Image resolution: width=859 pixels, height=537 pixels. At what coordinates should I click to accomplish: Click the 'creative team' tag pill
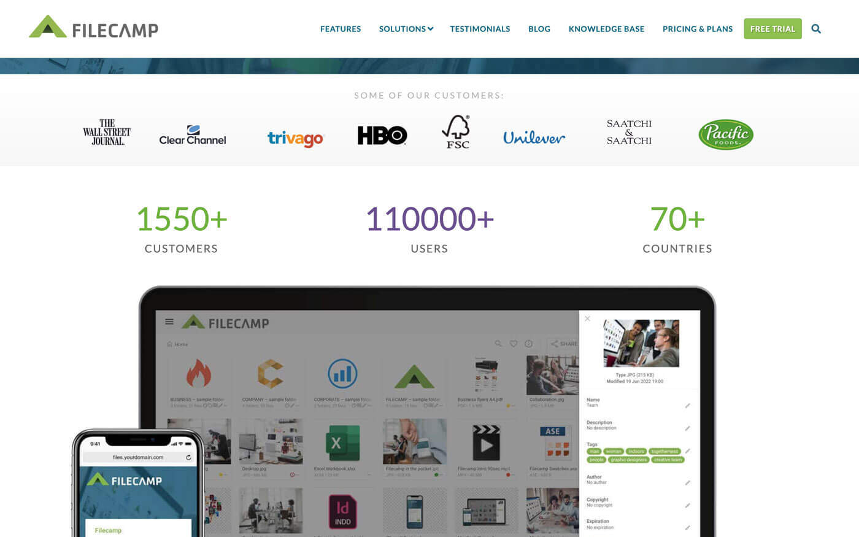[668, 460]
